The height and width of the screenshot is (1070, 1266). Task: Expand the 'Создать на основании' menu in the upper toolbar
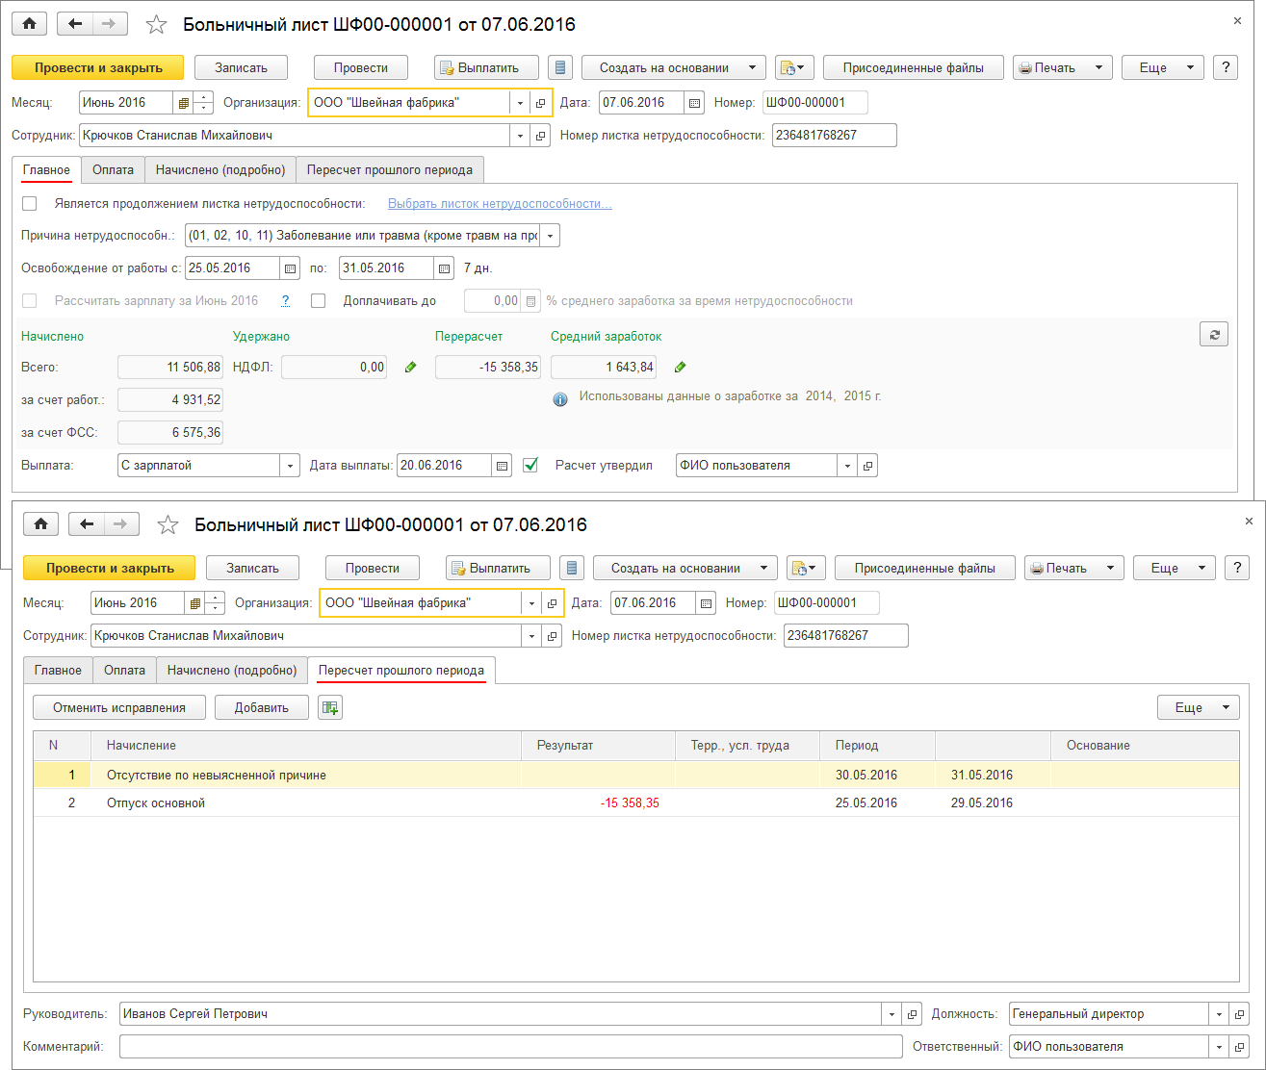674,67
